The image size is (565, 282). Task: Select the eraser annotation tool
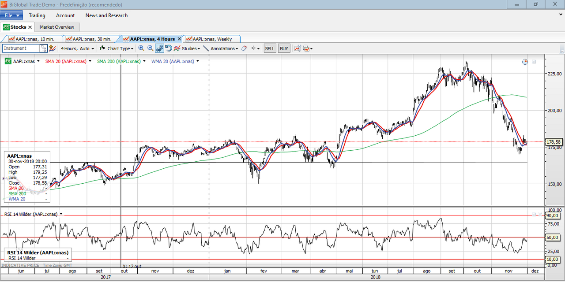pyautogui.click(x=244, y=48)
